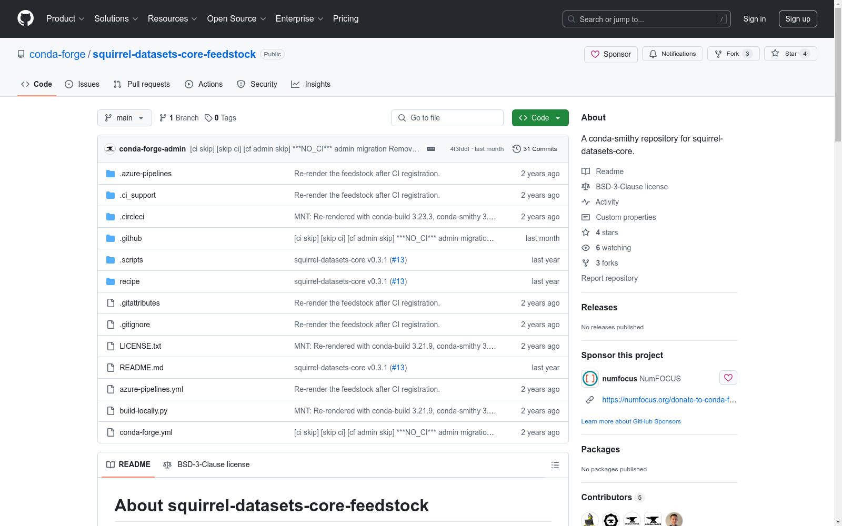Click the recipe folder icon
Viewport: 842px width, 526px height.
[x=111, y=281]
